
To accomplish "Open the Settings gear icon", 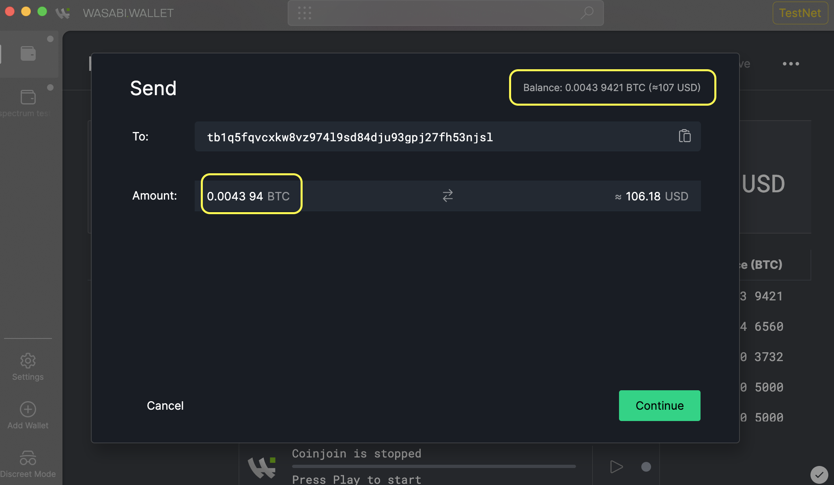I will [28, 360].
